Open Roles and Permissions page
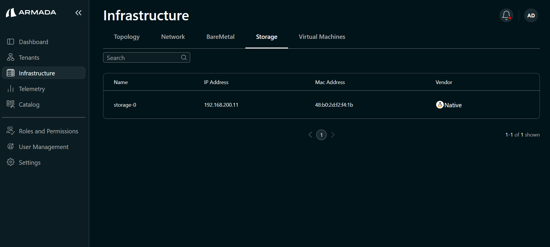This screenshot has width=550, height=247. [x=44, y=131]
